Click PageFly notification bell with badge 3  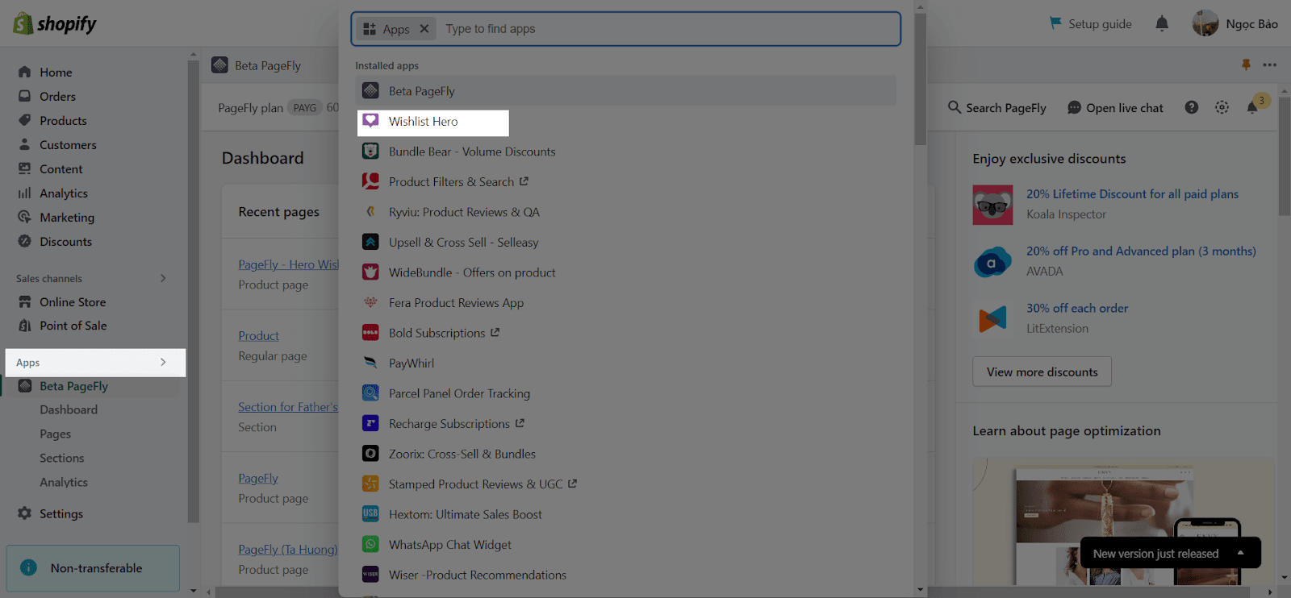(x=1254, y=106)
